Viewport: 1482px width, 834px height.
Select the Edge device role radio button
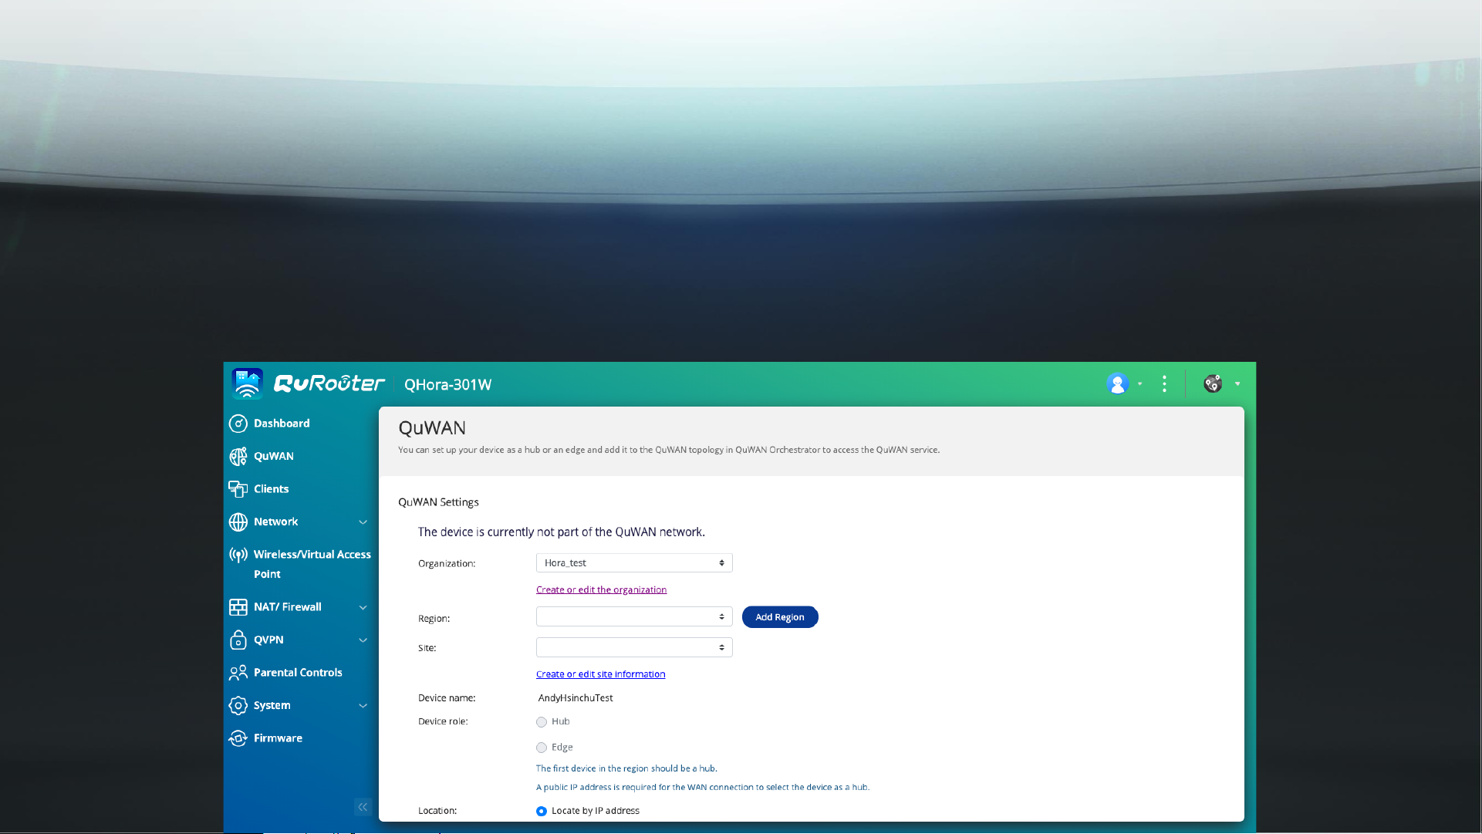(x=542, y=748)
